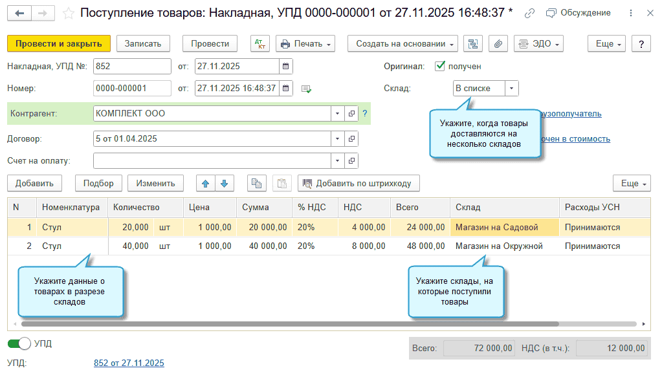This screenshot has height=377, width=662.
Task: Click the document structure icon next to paperclip
Action: [x=474, y=43]
